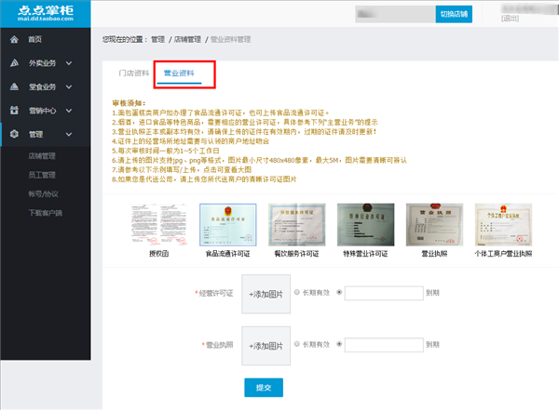Click the 点点掌柜 logo
Screen dimensions: 559x410
46,14
